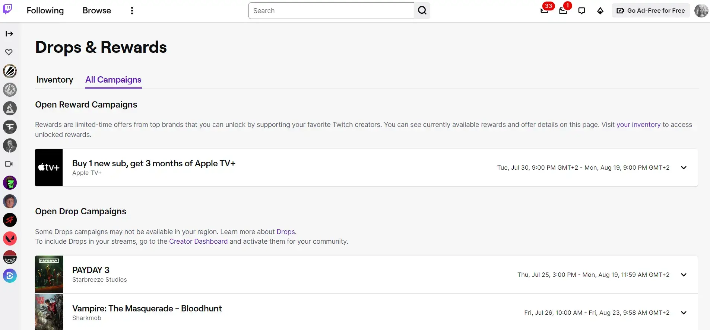Open the fourth dark sidebar channel avatar
The height and width of the screenshot is (330, 710).
(10, 127)
